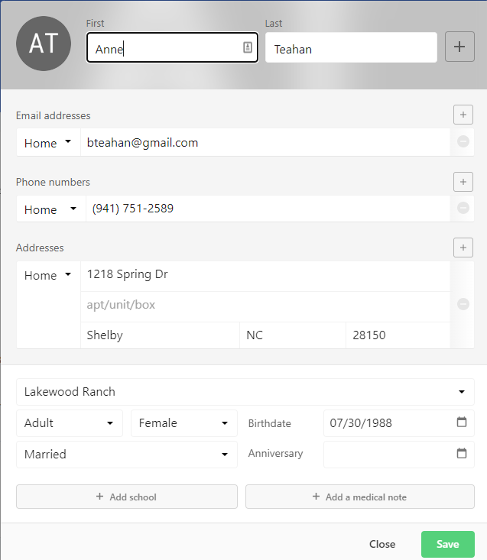This screenshot has width=487, height=560.
Task: Remove the bteahan@gmail.com email entry
Action: click(x=463, y=142)
